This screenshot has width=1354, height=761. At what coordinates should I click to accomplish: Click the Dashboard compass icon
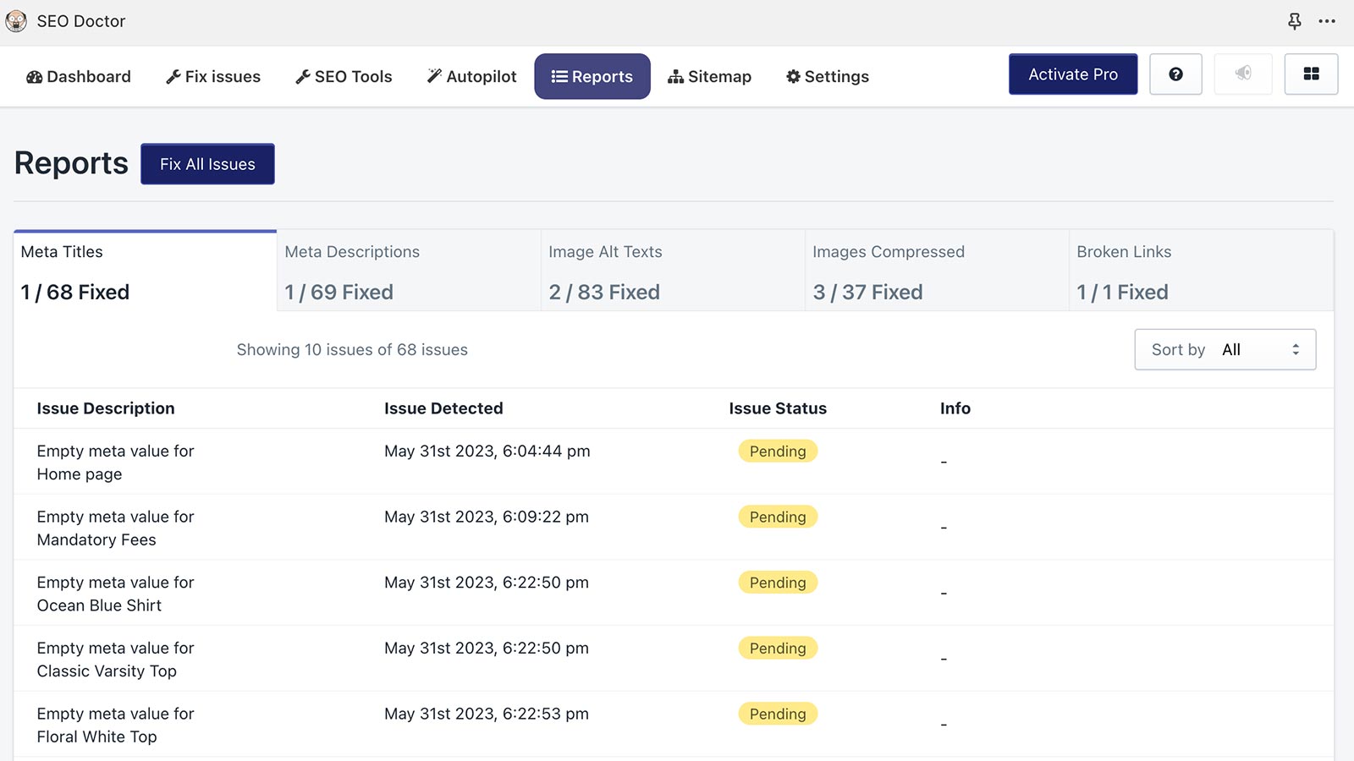click(34, 76)
